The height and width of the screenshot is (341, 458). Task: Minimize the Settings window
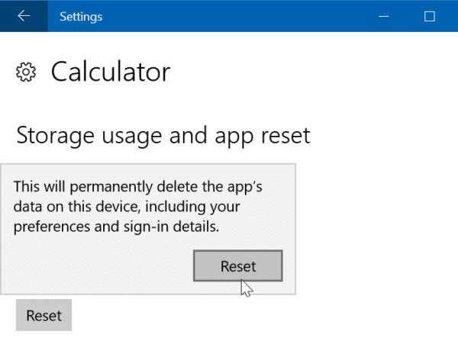[382, 16]
